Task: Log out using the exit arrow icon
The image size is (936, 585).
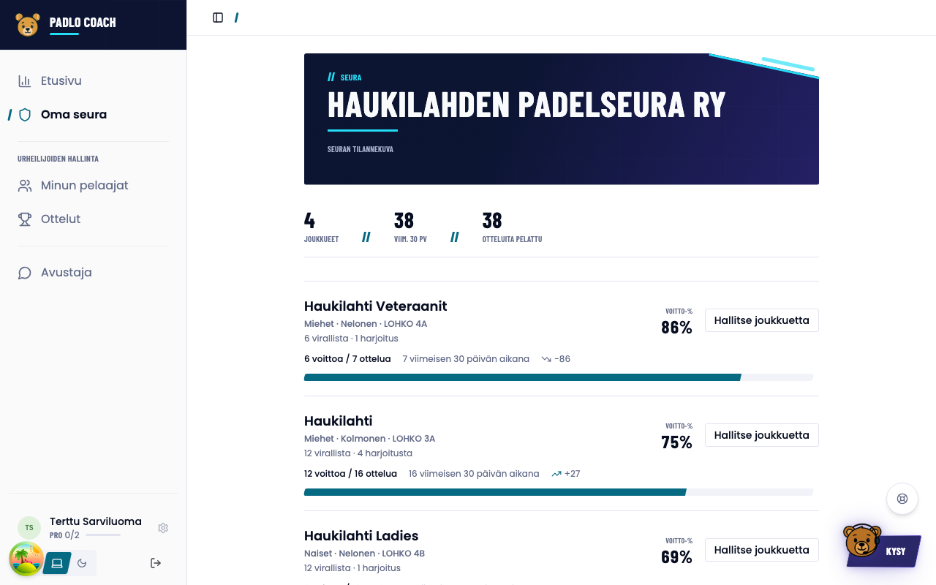Action: [156, 563]
